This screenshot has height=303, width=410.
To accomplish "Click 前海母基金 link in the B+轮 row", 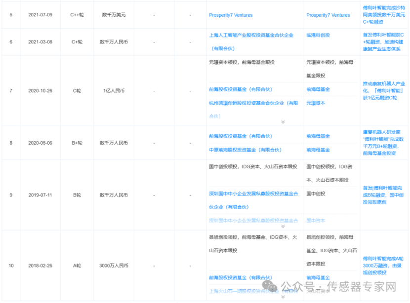I will [318, 136].
